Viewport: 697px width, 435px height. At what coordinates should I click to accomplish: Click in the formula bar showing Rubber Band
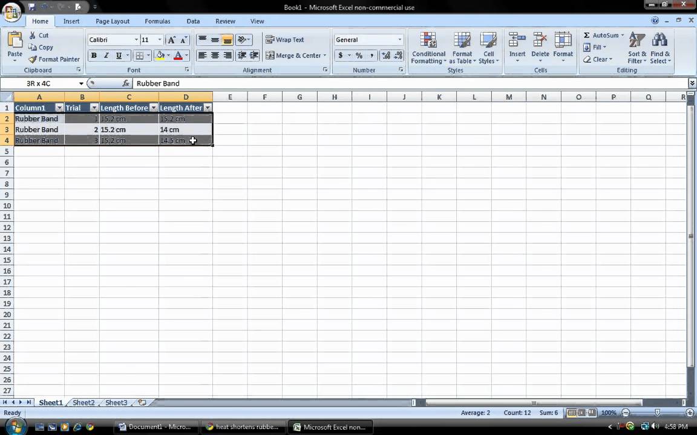coord(410,83)
